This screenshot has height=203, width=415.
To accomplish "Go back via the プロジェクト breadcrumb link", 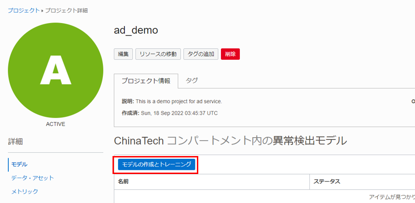I will 23,10.
